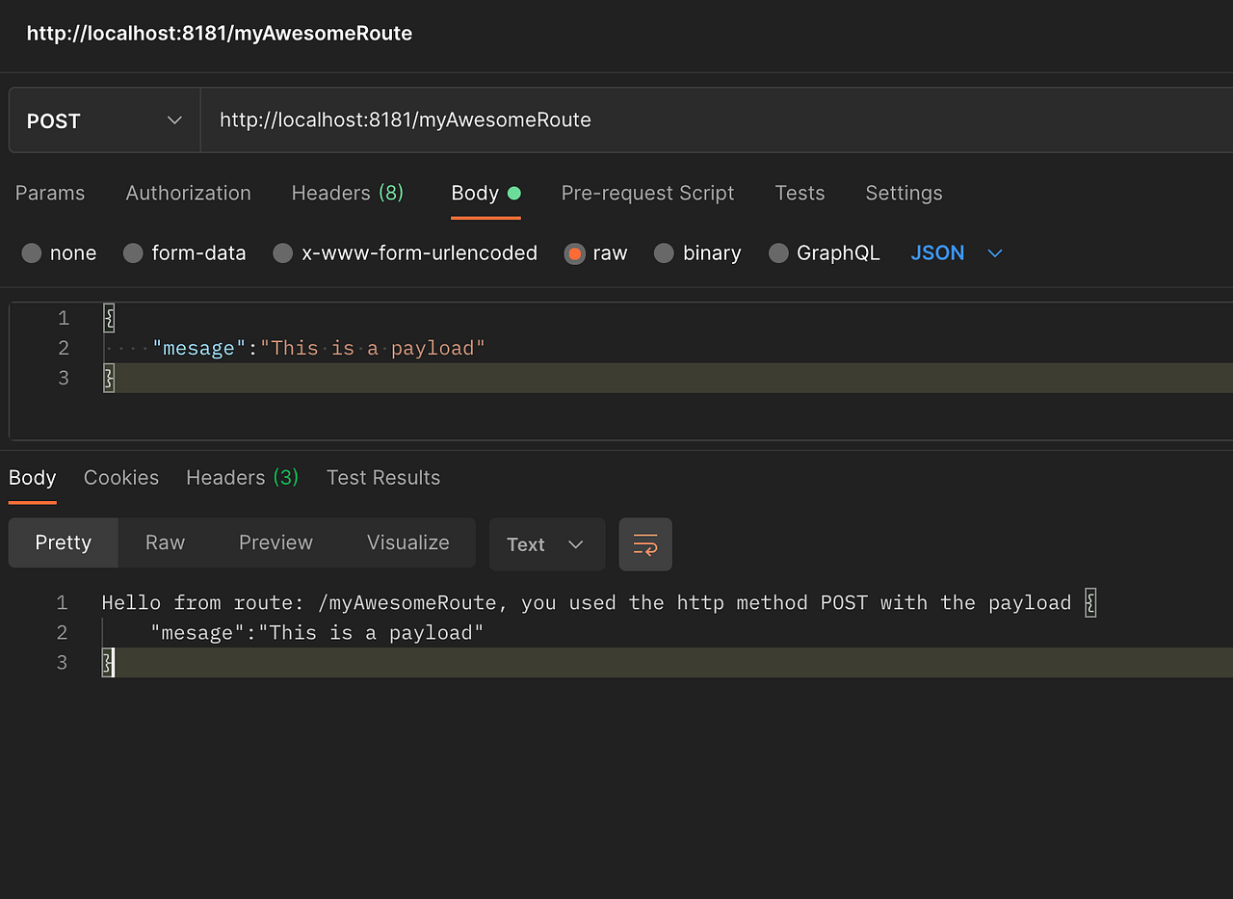
Task: Choose the Pretty response view
Action: pyautogui.click(x=64, y=542)
